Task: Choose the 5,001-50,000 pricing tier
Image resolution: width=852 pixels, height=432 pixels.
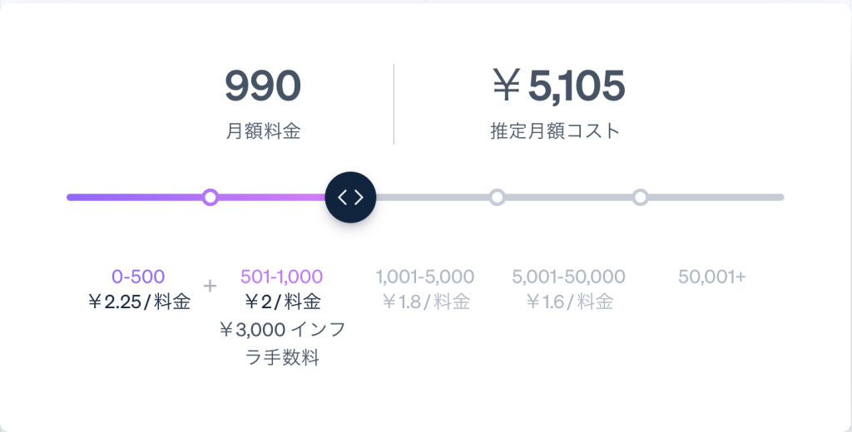Action: point(568,277)
